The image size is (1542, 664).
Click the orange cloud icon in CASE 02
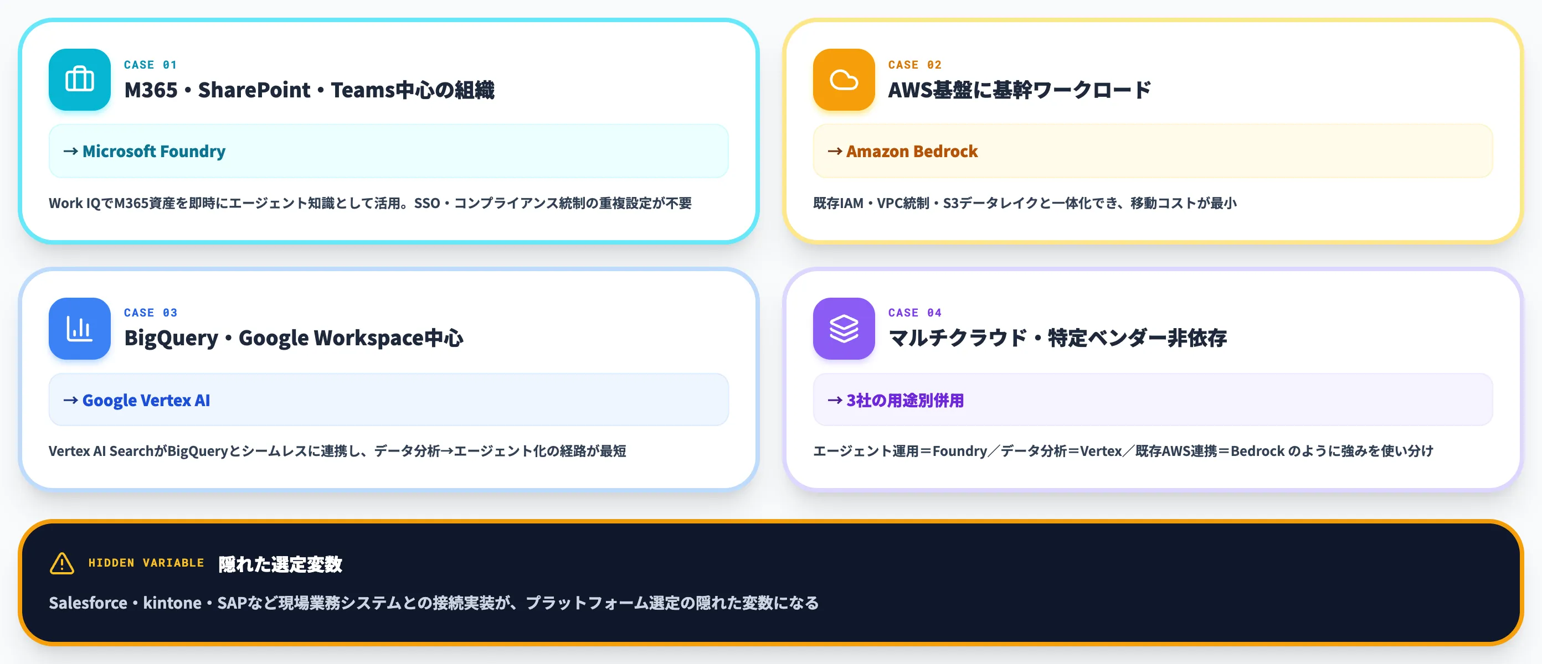pyautogui.click(x=844, y=80)
